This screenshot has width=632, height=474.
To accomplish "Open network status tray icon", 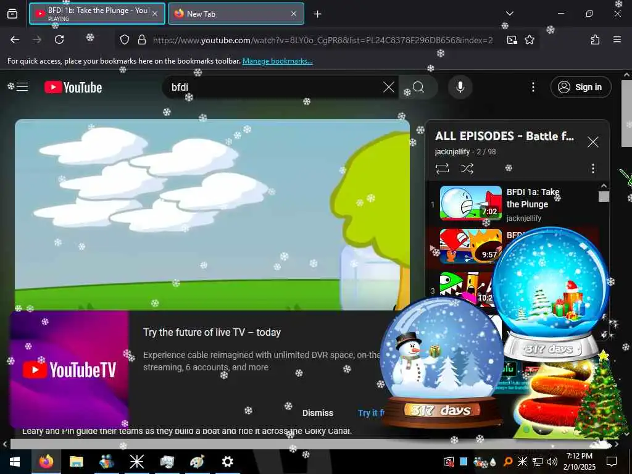I will click(538, 462).
